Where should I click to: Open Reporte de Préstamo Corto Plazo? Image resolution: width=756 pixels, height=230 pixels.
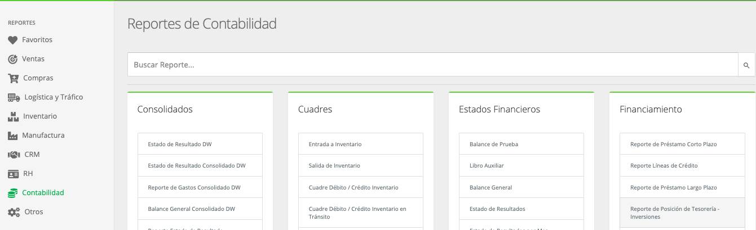682,144
